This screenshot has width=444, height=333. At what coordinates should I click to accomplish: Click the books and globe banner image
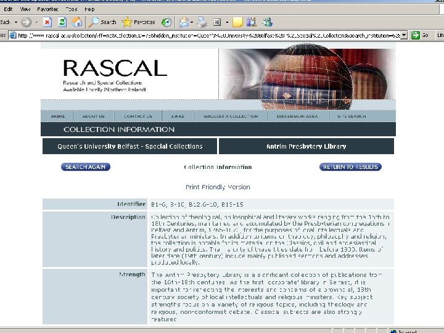pos(308,76)
